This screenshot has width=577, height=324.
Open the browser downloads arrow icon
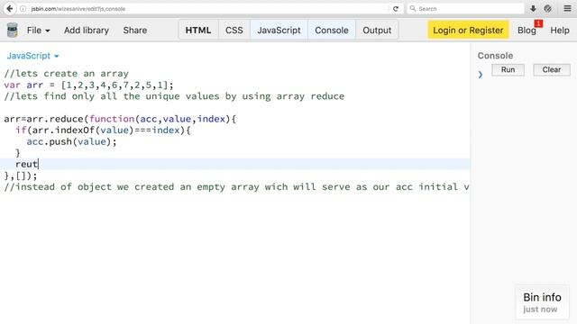(533, 8)
